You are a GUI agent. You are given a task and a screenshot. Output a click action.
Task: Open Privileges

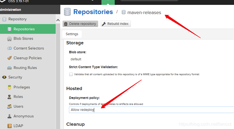pos(22,87)
